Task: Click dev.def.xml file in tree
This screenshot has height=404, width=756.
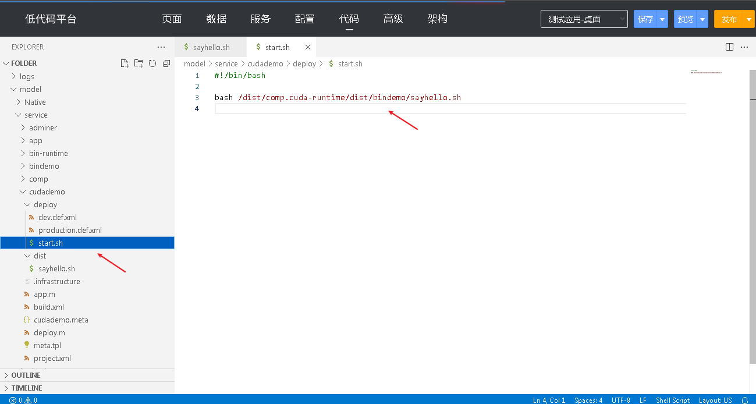Action: [x=58, y=217]
